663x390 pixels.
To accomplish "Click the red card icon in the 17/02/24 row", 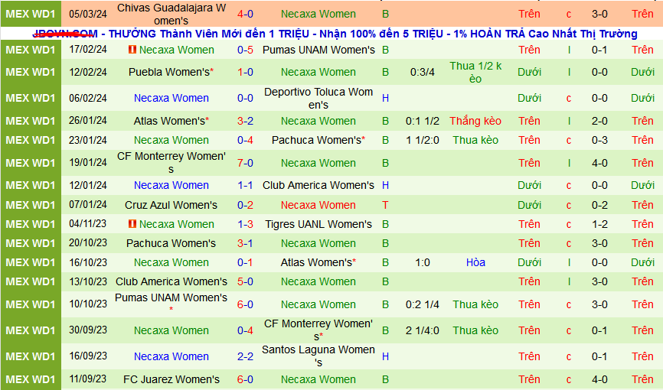I will pos(132,50).
